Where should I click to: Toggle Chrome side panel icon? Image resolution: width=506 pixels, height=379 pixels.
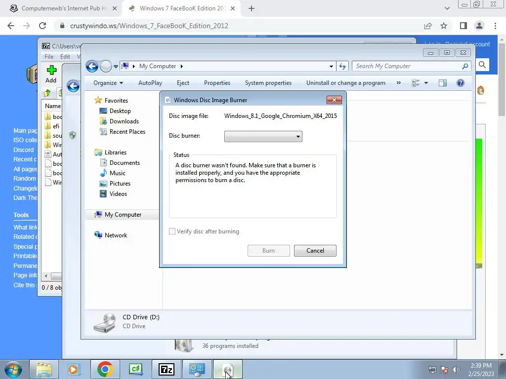464,26
